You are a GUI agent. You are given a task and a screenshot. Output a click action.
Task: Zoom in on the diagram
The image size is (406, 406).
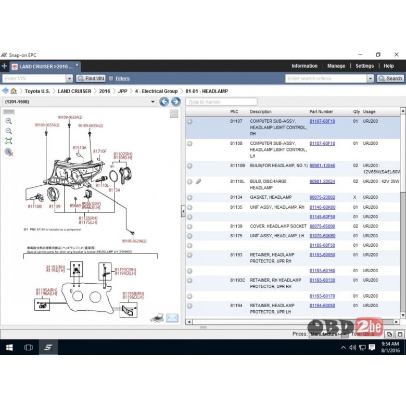[x=8, y=121]
